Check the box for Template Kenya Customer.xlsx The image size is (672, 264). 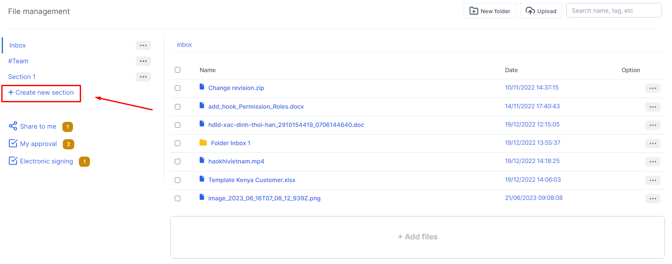177,180
